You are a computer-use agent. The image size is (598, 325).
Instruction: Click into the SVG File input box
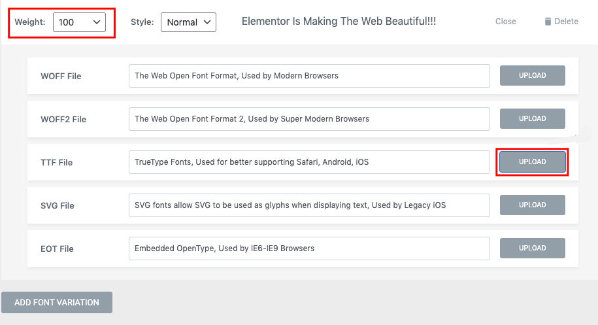point(309,205)
